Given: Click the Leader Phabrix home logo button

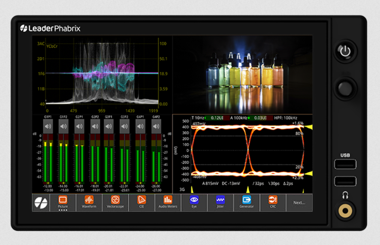Looking at the screenshot, I should click(41, 203).
